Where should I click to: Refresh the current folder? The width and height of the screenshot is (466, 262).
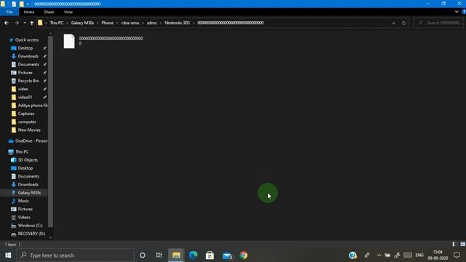403,23
